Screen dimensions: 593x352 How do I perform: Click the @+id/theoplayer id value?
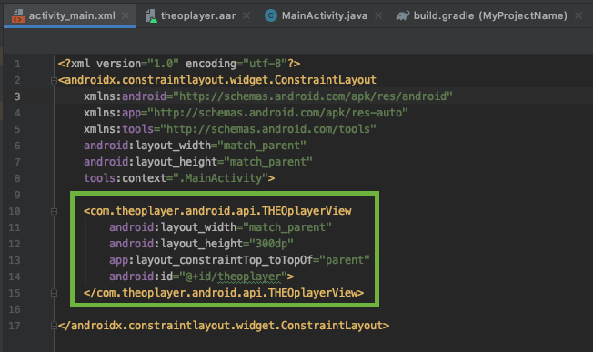click(234, 277)
